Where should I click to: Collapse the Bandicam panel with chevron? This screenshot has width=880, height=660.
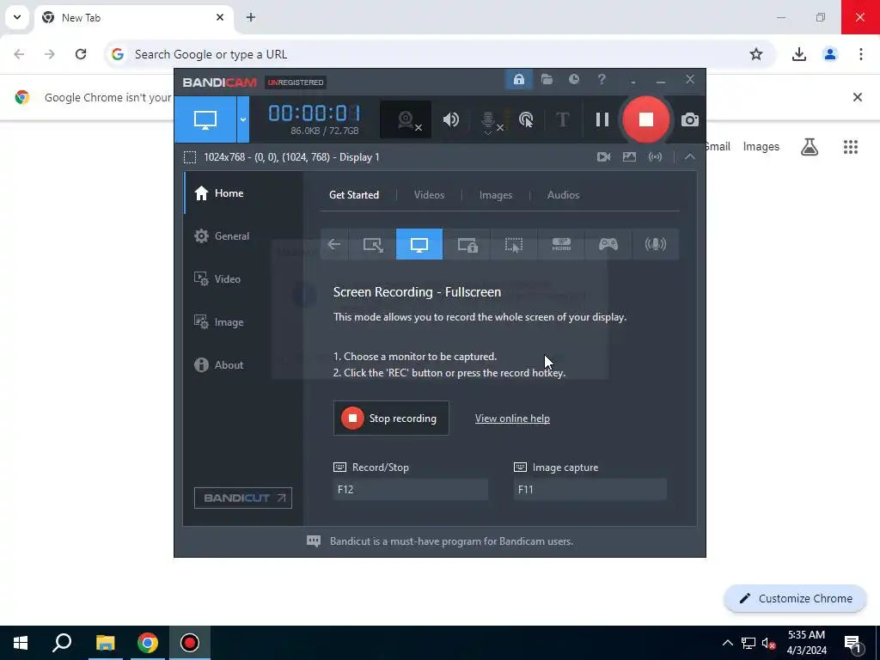690,157
